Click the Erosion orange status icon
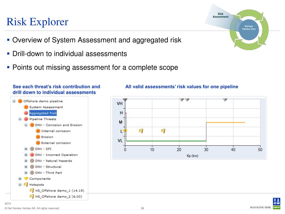This screenshot has height=214, width=285. coord(38,137)
